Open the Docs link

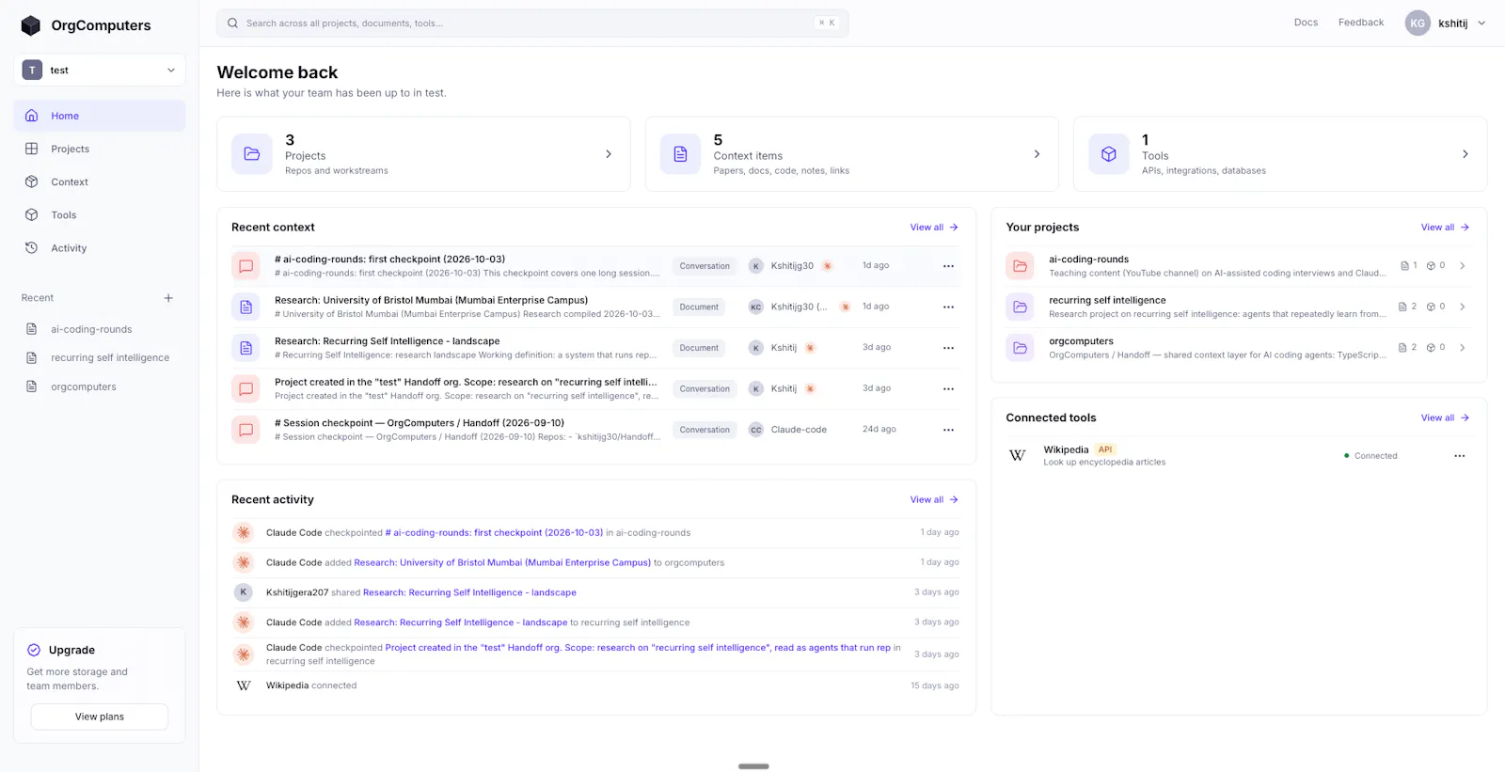point(1306,23)
